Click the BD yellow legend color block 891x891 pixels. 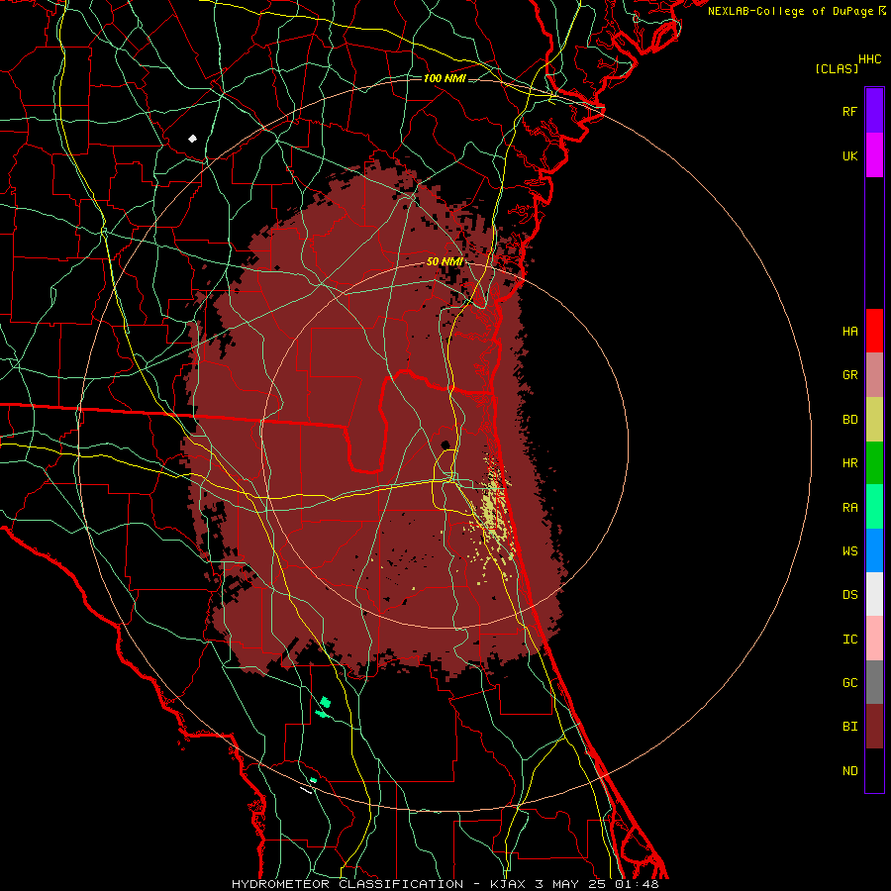(874, 420)
